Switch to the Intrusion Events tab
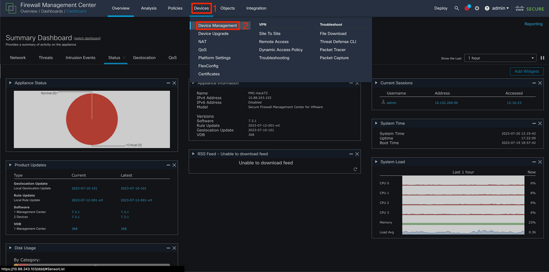 coord(81,58)
